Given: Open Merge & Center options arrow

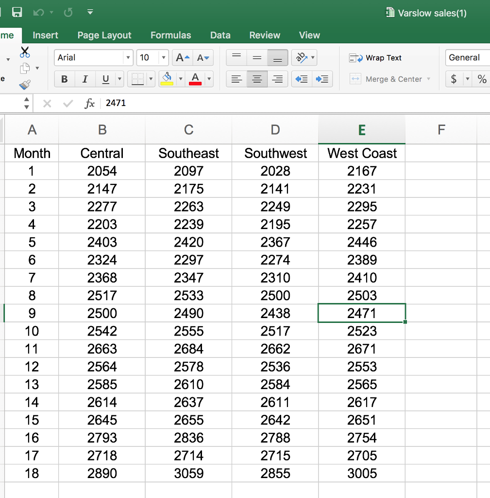Looking at the screenshot, I should 429,79.
